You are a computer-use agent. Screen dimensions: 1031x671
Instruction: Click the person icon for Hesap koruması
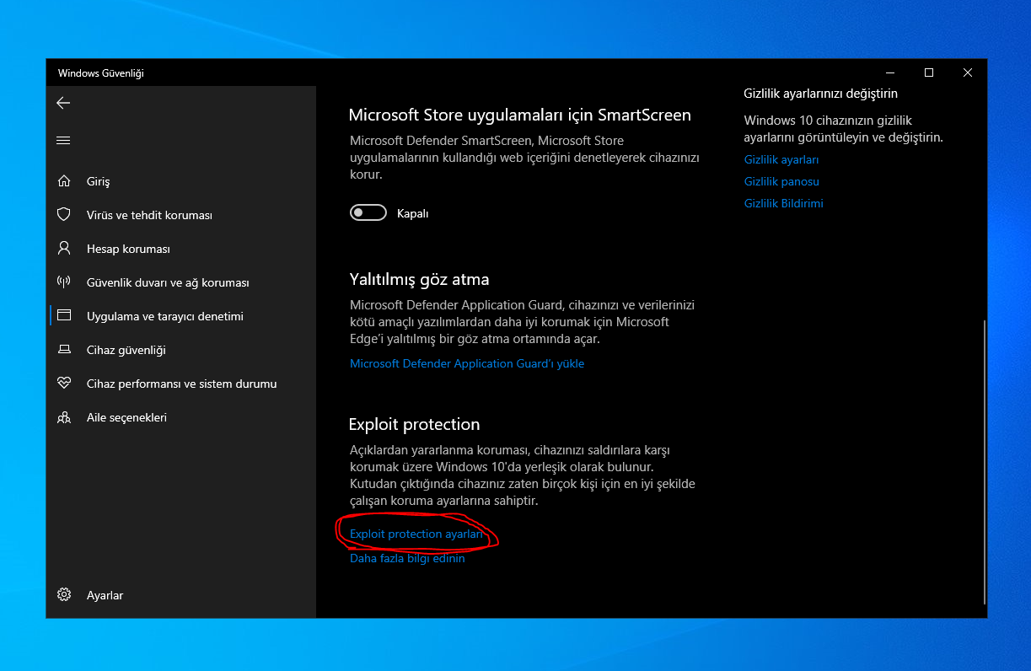(63, 249)
